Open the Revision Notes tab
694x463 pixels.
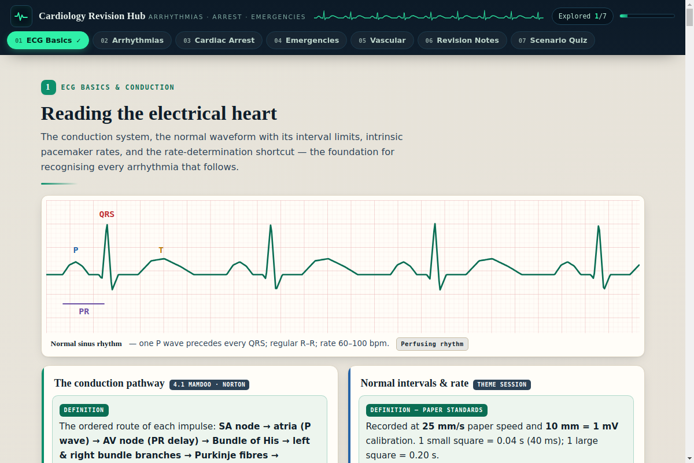pos(462,41)
